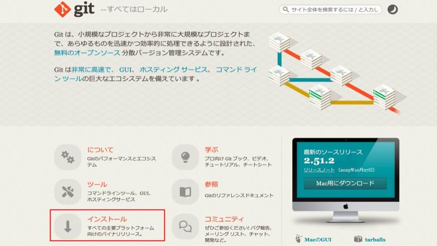Click the branching diagram illustration
Viewport: 437px width, 246px height.
coord(335,73)
